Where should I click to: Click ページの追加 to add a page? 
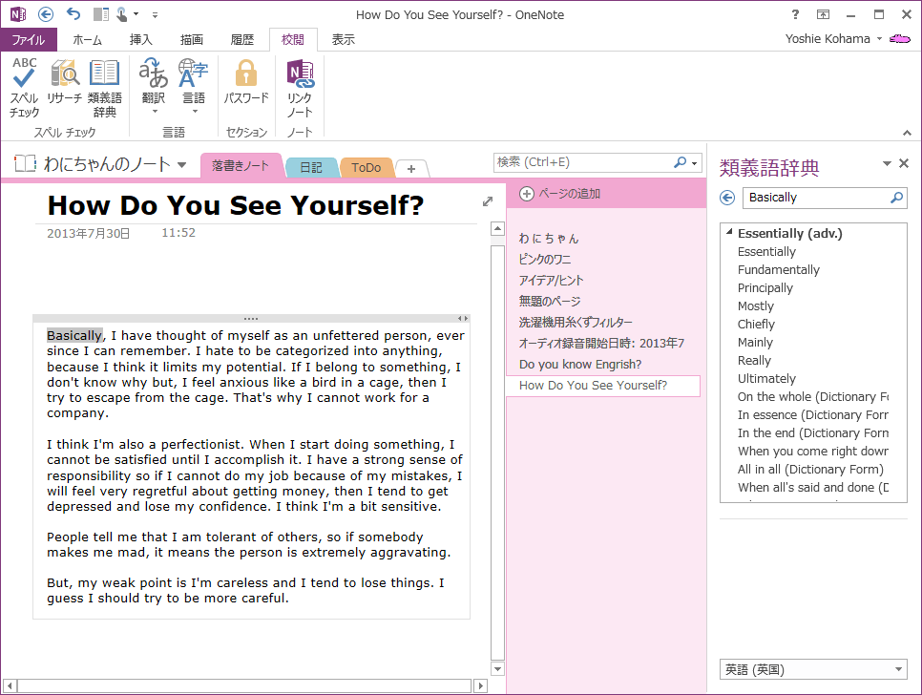tap(559, 194)
